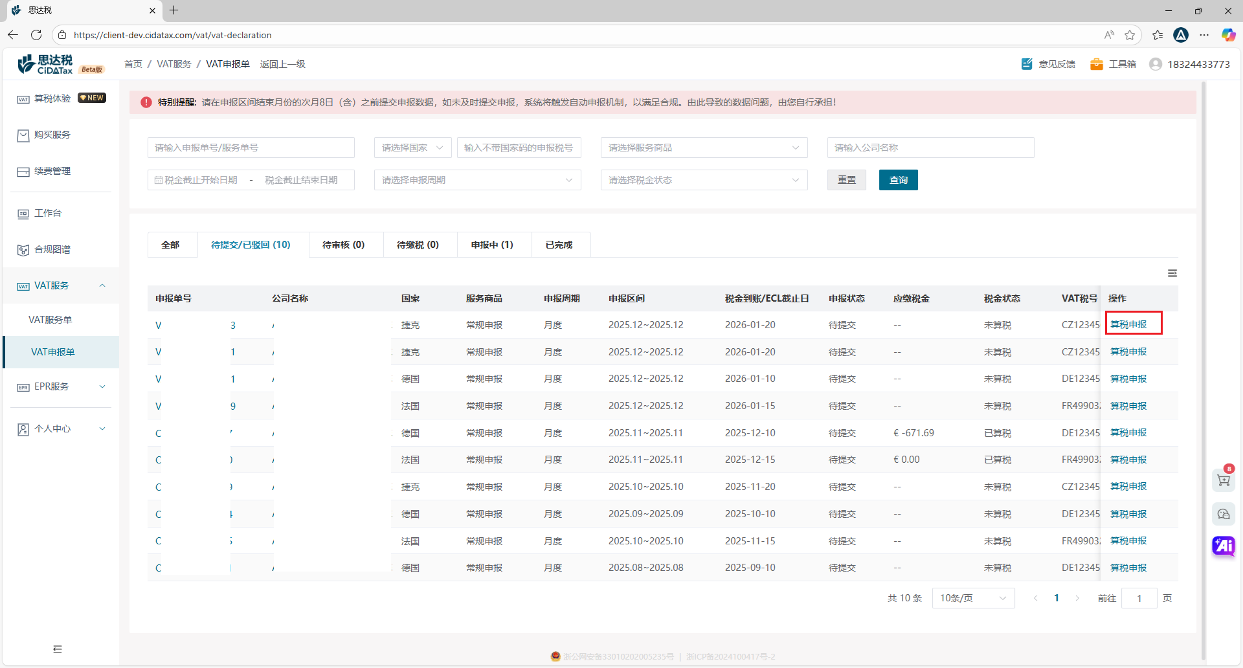Viewport: 1243px width, 668px height.
Task: Open the table column settings icon
Action: (x=1172, y=273)
